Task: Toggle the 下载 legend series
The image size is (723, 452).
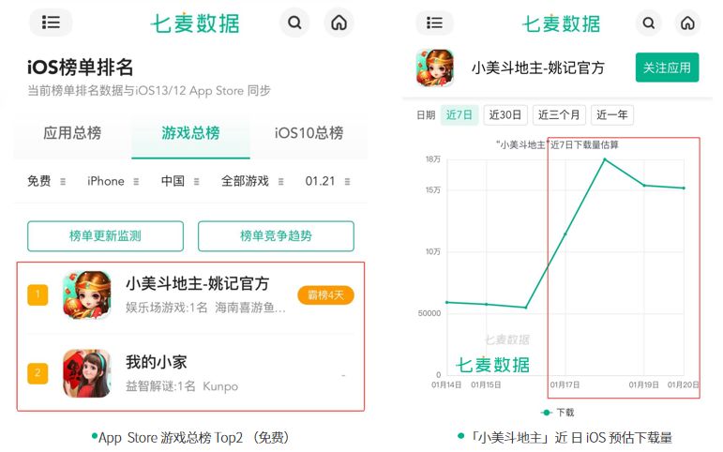Action: pos(557,413)
